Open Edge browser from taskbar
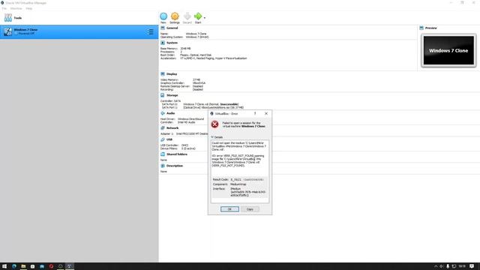 coord(14,266)
